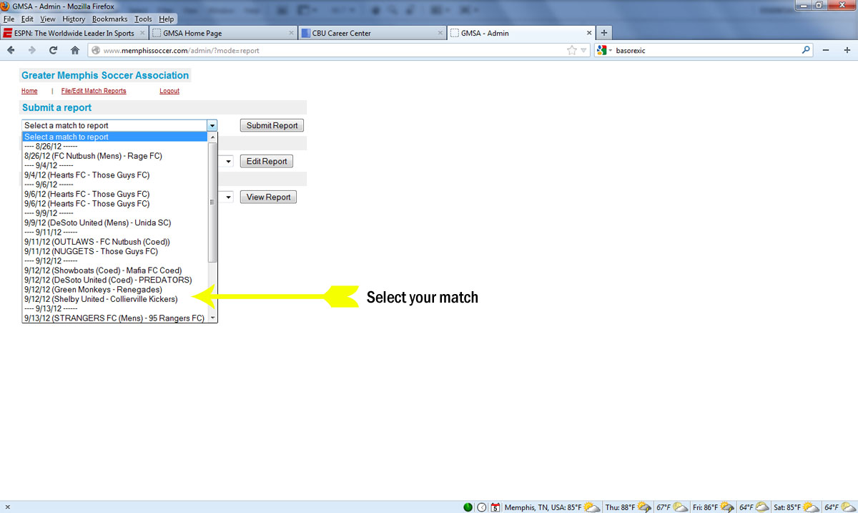This screenshot has width=858, height=513.
Task: Open the File/Edit Match Reports link
Action: (x=94, y=91)
